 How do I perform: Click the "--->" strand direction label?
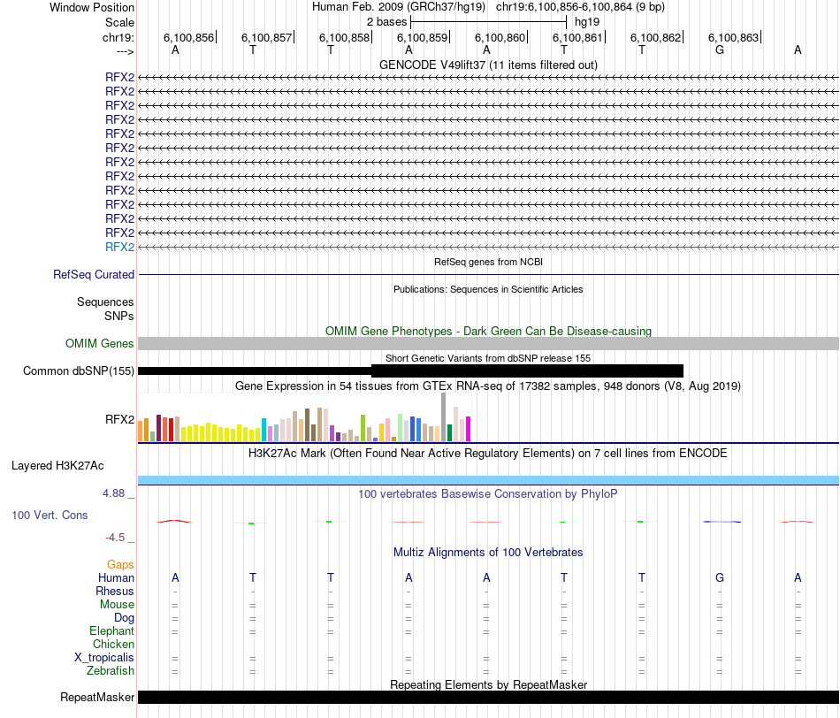[125, 51]
